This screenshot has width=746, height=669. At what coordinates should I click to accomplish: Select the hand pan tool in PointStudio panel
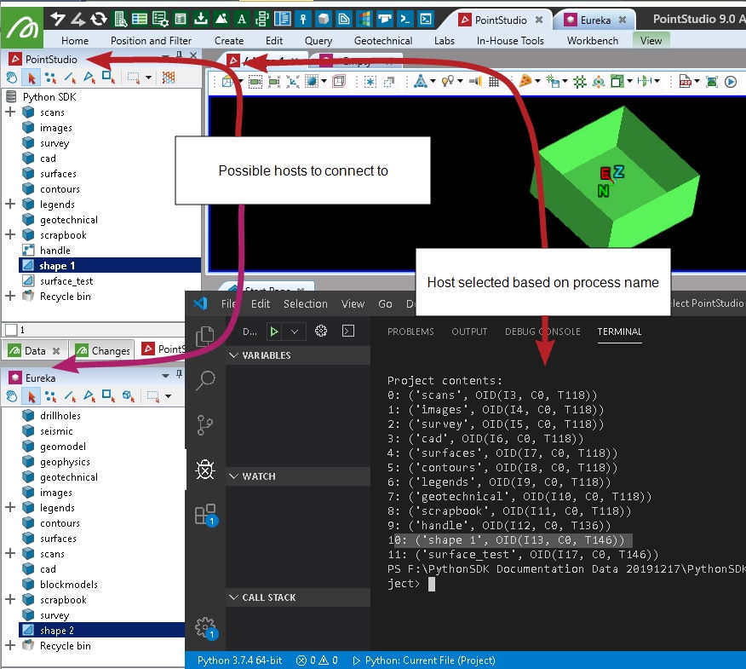coord(11,78)
